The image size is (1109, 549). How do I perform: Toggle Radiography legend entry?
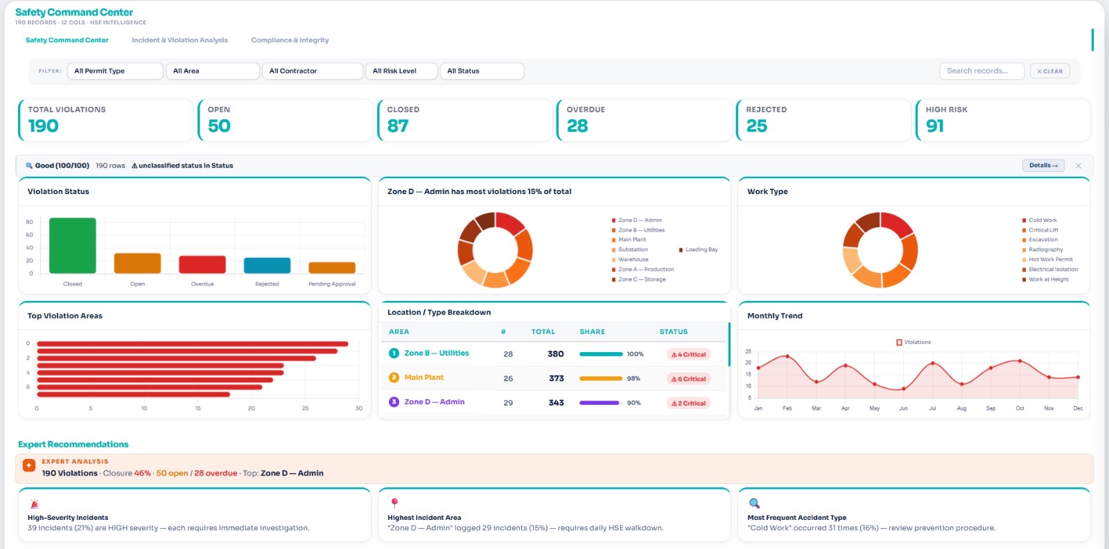pos(1042,250)
